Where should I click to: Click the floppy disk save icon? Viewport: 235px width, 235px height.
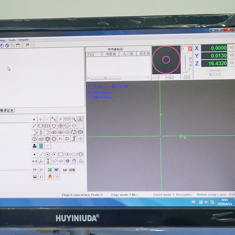pyautogui.click(x=35, y=177)
